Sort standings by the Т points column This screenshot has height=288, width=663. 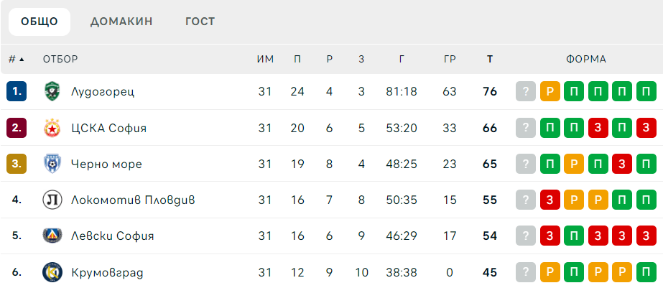pyautogui.click(x=490, y=59)
